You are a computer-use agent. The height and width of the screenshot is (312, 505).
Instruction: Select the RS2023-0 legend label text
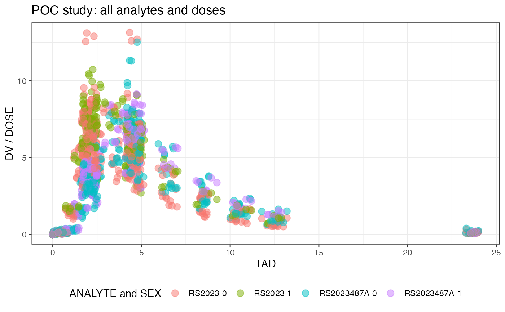[207, 294]
